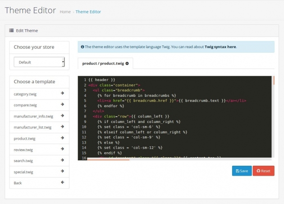Viewport: 284px width, 204px height.
Task: Click the 'else' statement on line 13
Action: (109, 142)
